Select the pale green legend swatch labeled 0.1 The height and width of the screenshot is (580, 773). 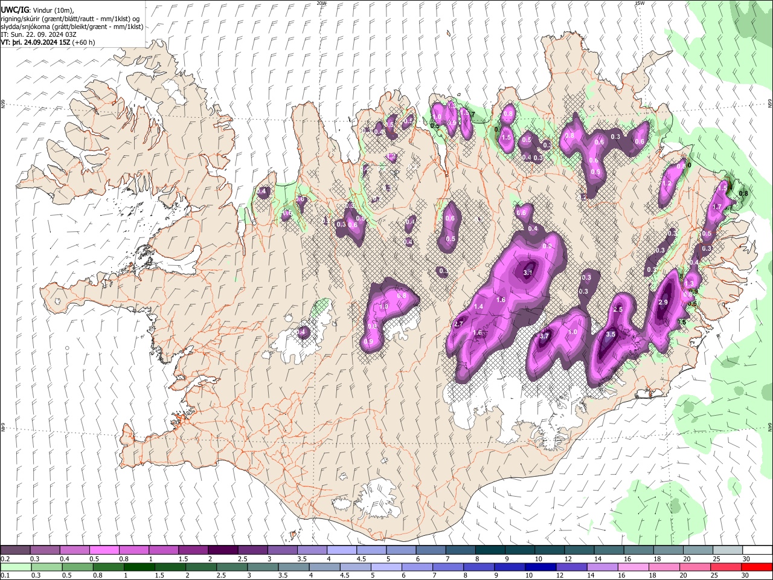point(16,567)
